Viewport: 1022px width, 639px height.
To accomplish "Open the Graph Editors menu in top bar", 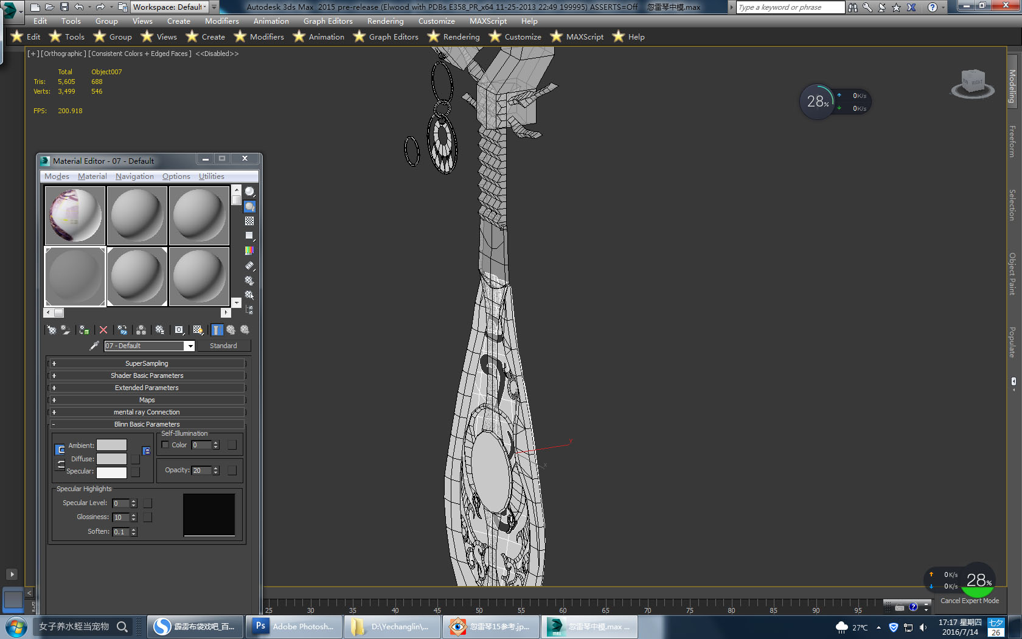I will tap(328, 21).
